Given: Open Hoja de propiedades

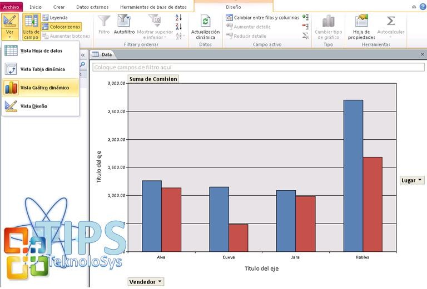Looking at the screenshot, I should point(361,27).
